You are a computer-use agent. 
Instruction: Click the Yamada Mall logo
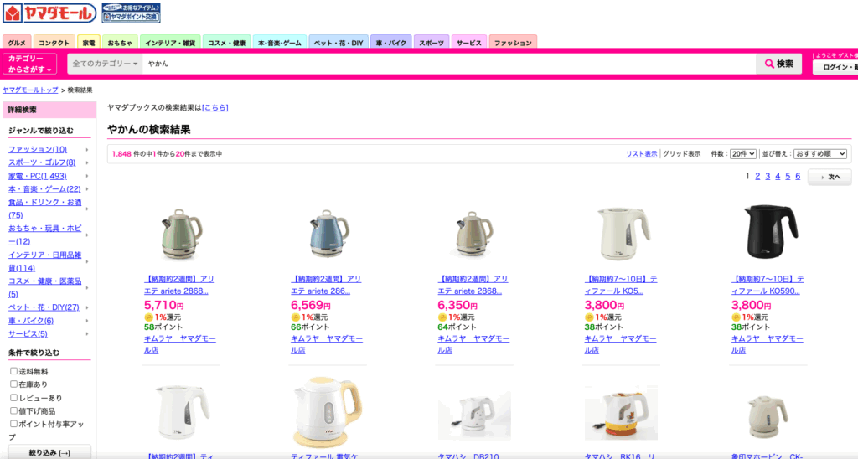coord(49,13)
